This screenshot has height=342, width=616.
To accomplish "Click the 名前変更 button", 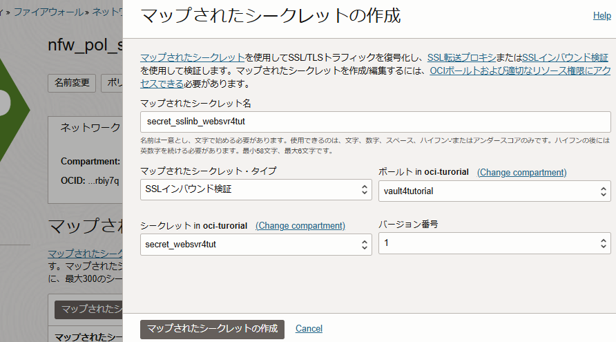I will (x=72, y=83).
